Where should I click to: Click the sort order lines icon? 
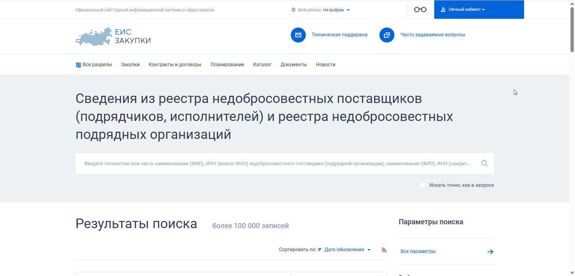pos(320,250)
